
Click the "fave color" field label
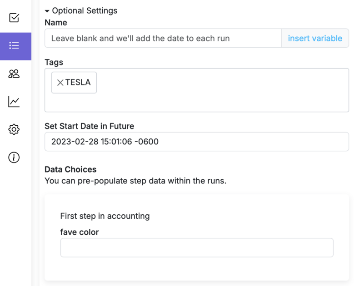tap(80, 232)
